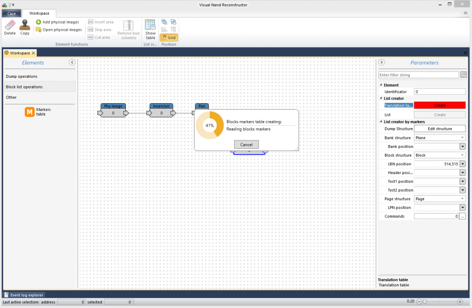472x308 pixels.
Task: Click the Remove bad columns icon
Action: click(x=129, y=25)
